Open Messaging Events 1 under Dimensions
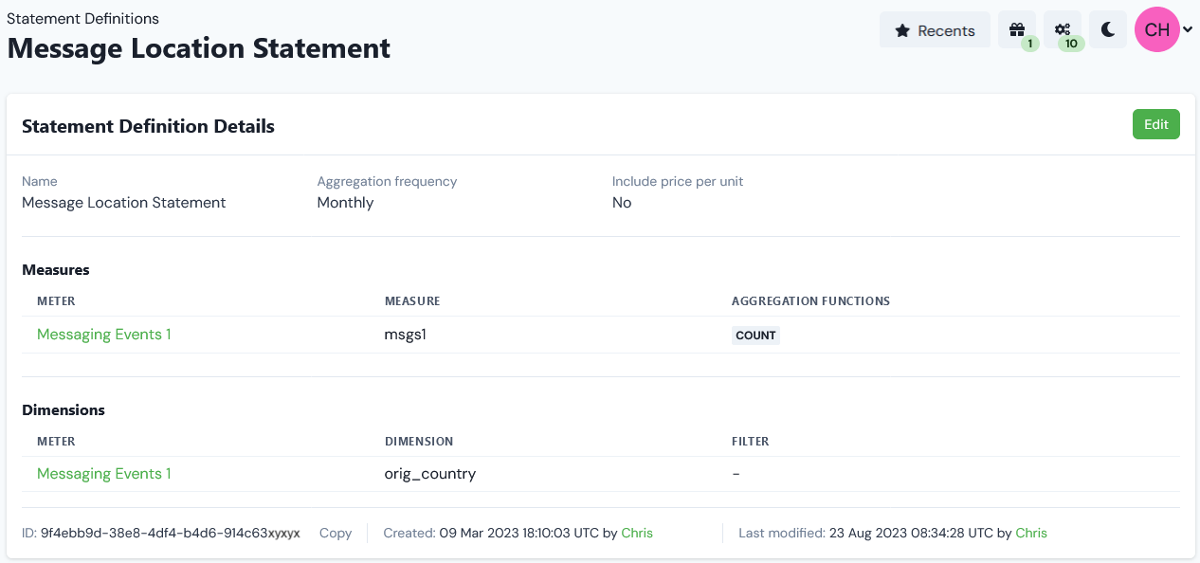This screenshot has width=1200, height=563. [x=103, y=473]
